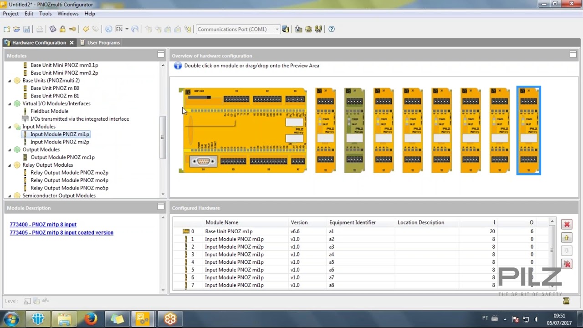Viewport: 583px width, 328px height.
Task: Click the volume speaker in system tray
Action: coord(536,319)
